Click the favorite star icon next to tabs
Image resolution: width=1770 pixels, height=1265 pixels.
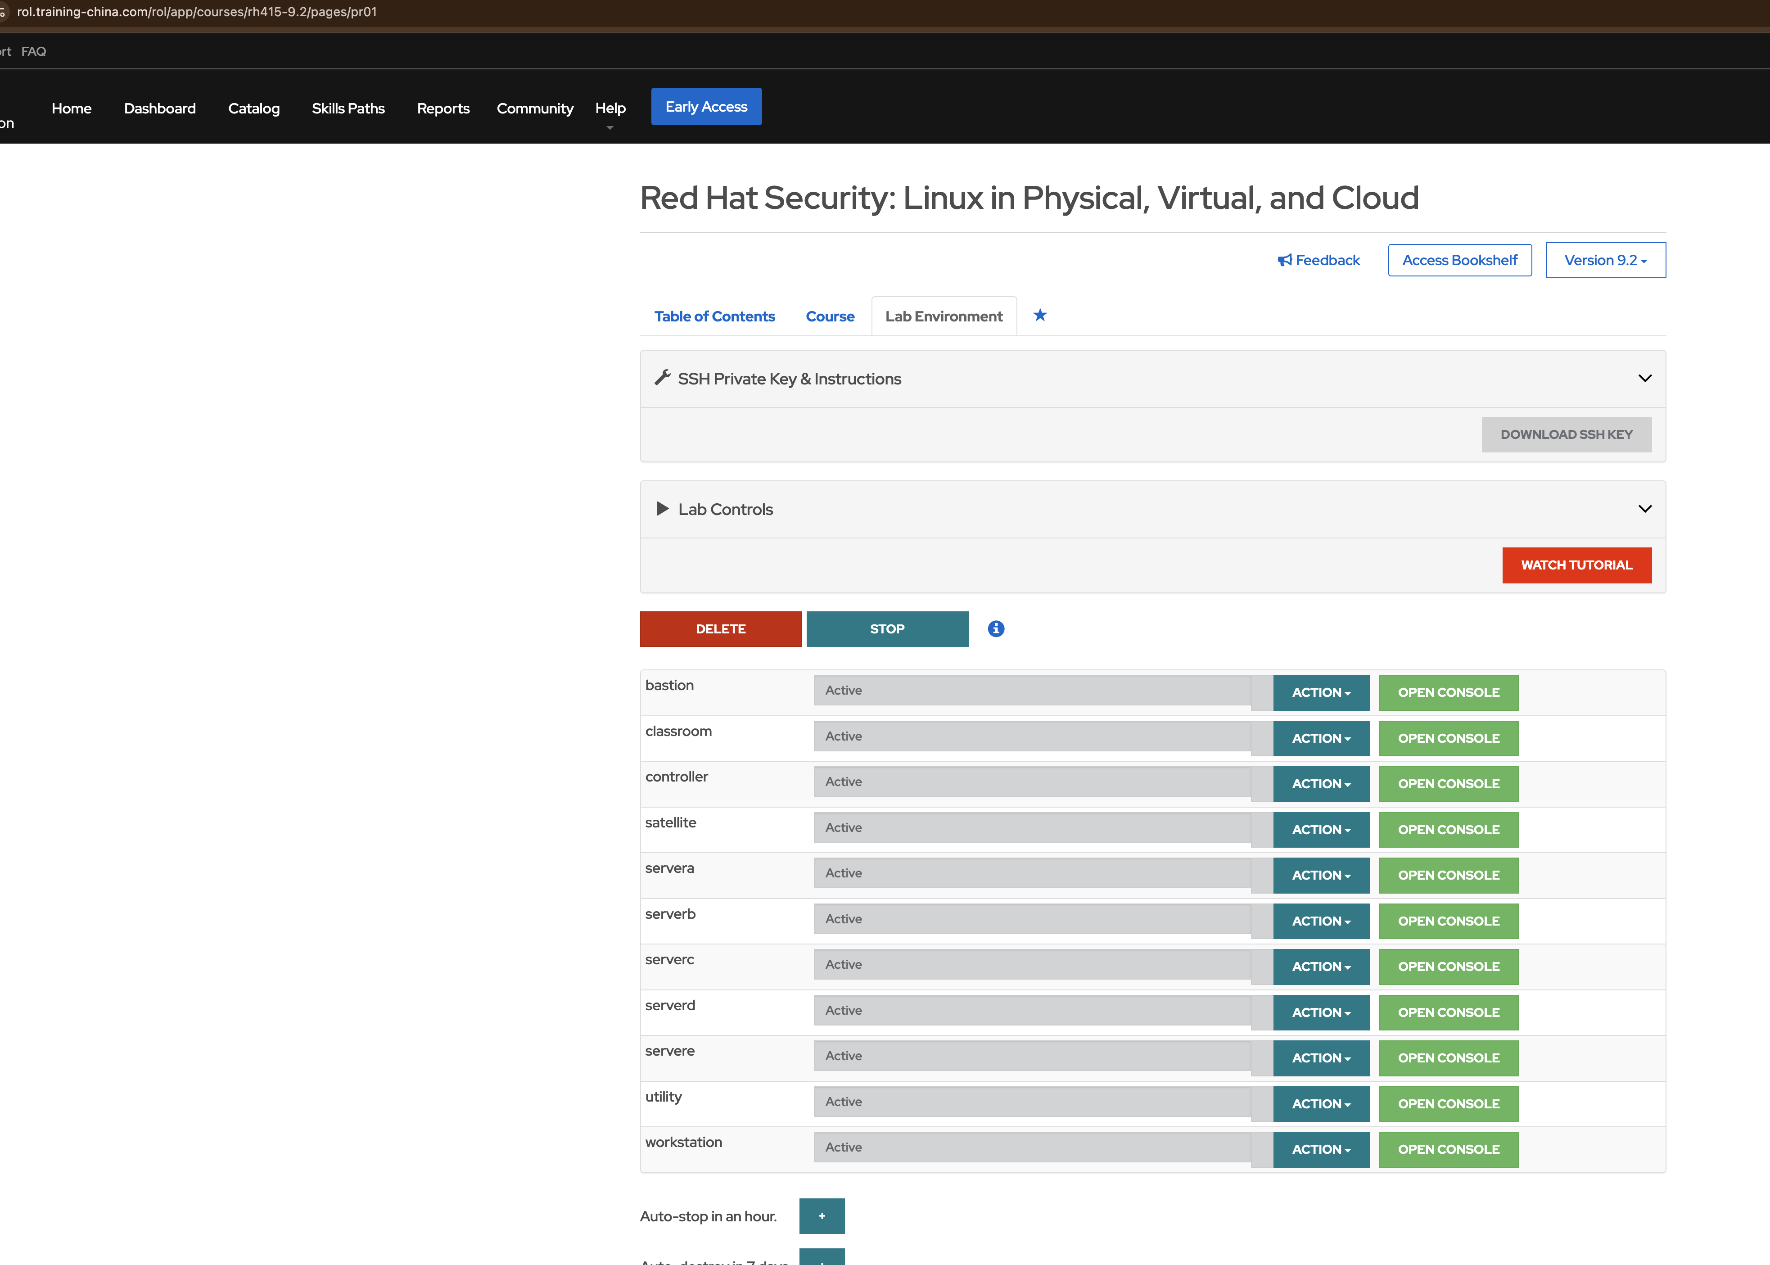pos(1039,316)
